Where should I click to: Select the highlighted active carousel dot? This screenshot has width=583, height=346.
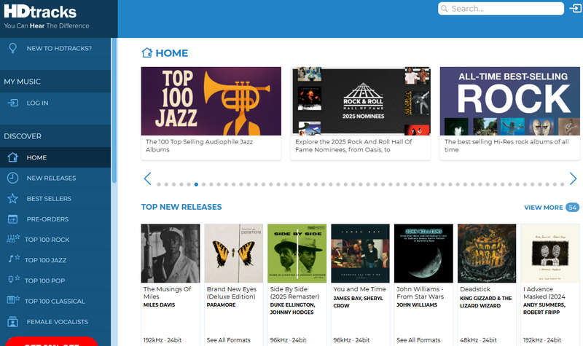(x=196, y=184)
